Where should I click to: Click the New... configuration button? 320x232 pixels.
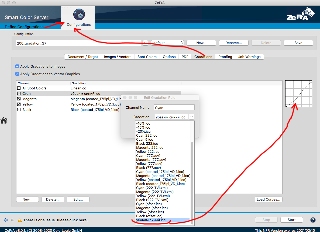201,43
